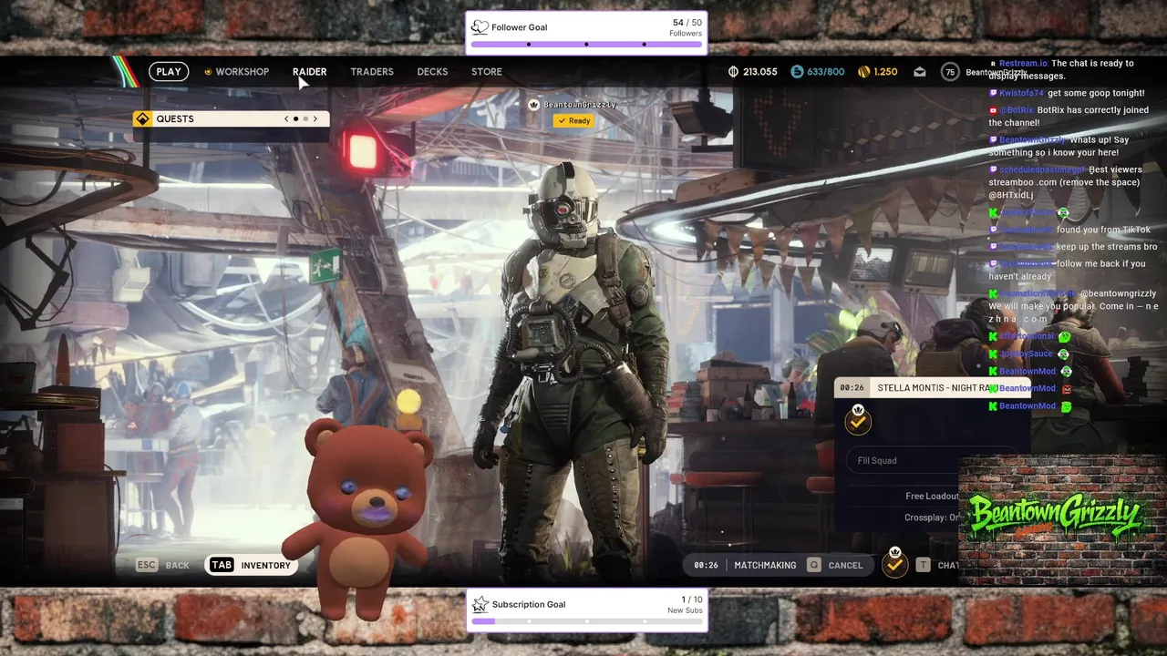The height and width of the screenshot is (656, 1167).
Task: Toggle the Crossplay setting
Action: click(932, 518)
